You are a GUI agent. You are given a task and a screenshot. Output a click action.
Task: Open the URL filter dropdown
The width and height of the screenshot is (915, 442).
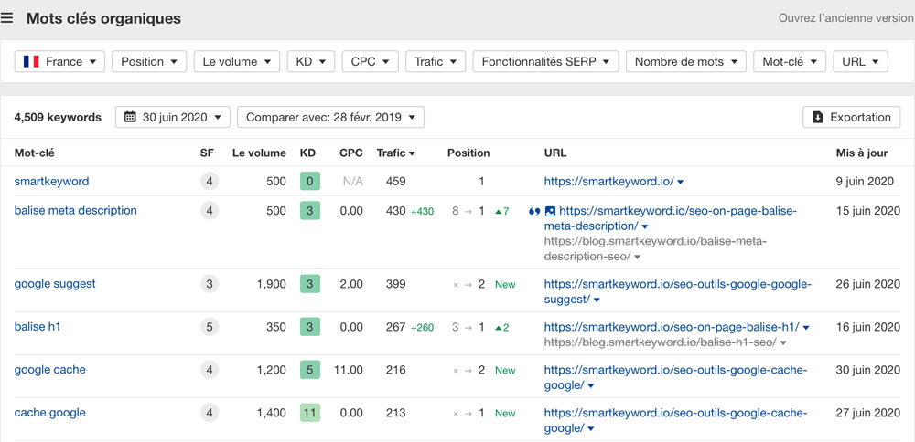[x=861, y=62]
